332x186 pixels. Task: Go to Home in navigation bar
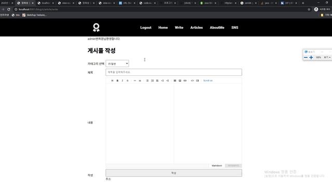163,27
